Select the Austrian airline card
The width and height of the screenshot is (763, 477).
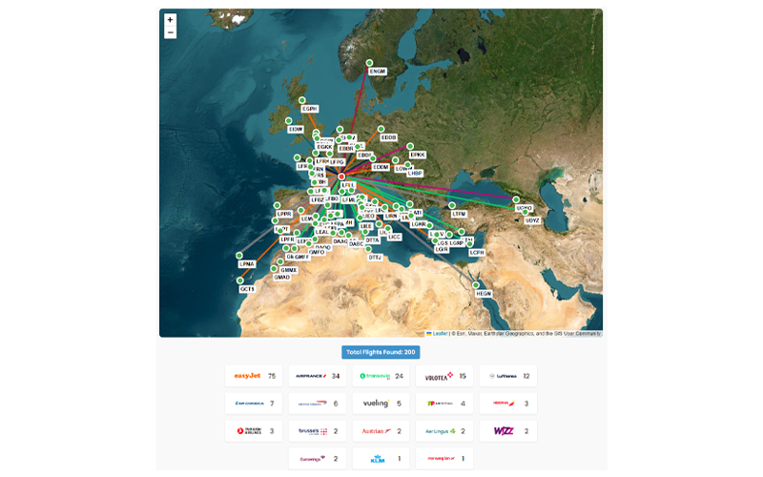point(381,431)
